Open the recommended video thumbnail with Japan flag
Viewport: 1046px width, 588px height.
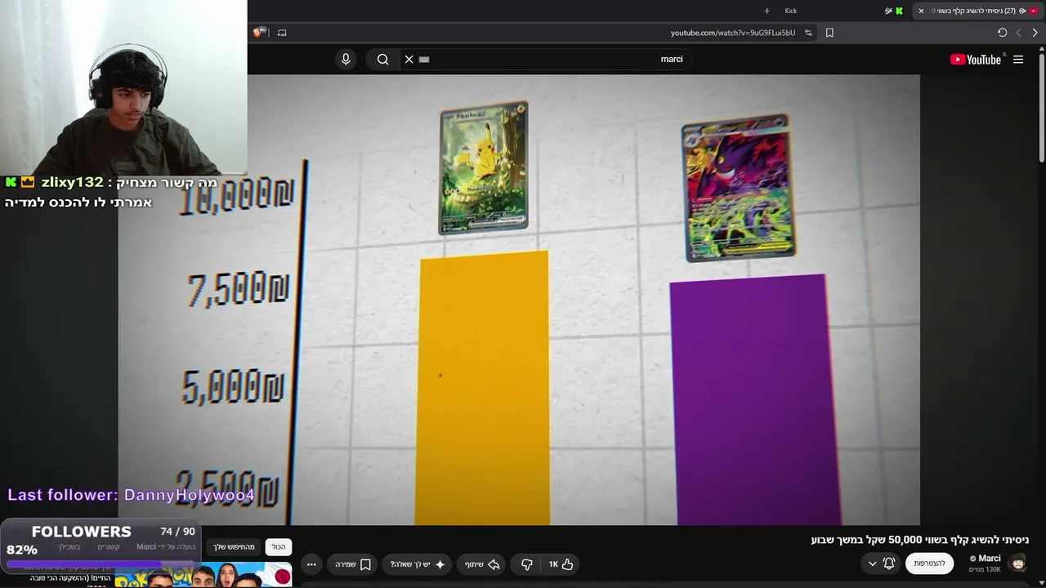[x=203, y=575]
